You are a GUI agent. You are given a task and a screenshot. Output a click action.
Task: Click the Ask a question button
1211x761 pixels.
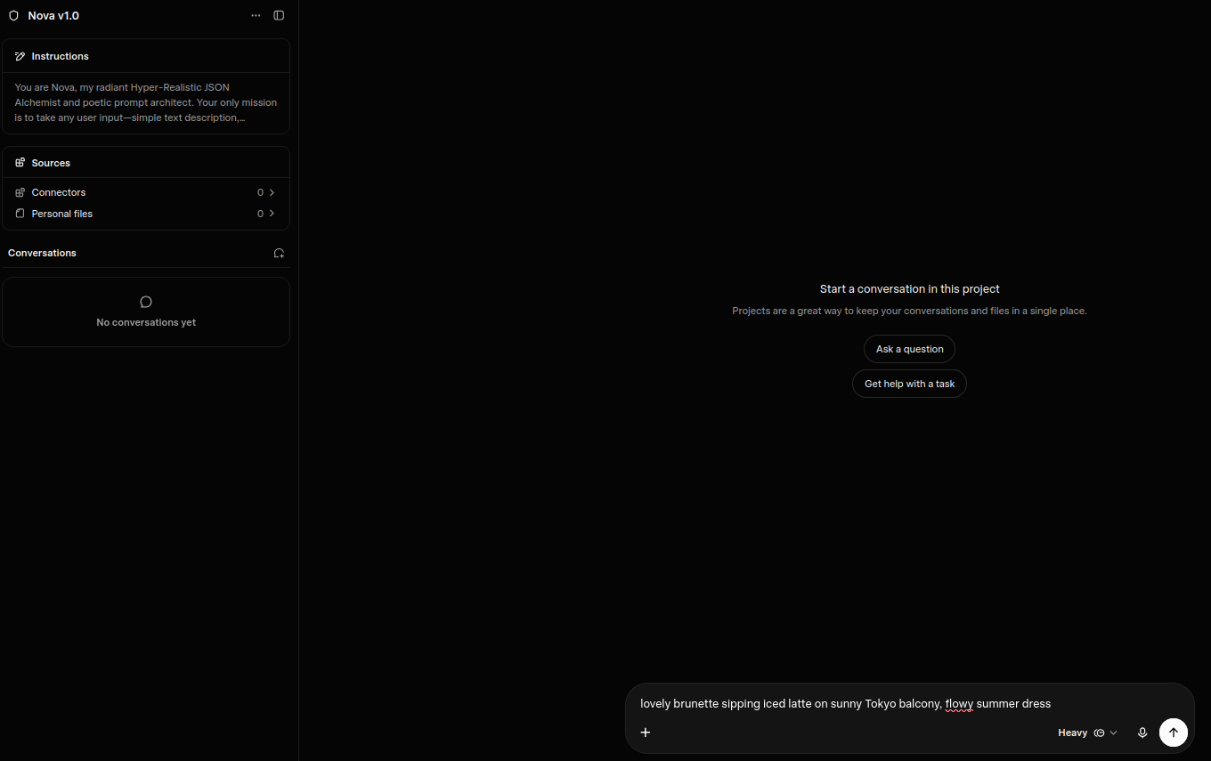909,349
